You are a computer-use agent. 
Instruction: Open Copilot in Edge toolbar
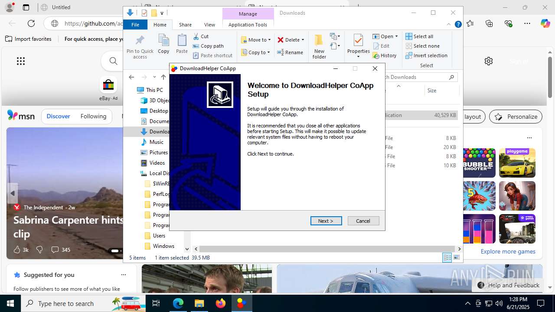point(545,23)
